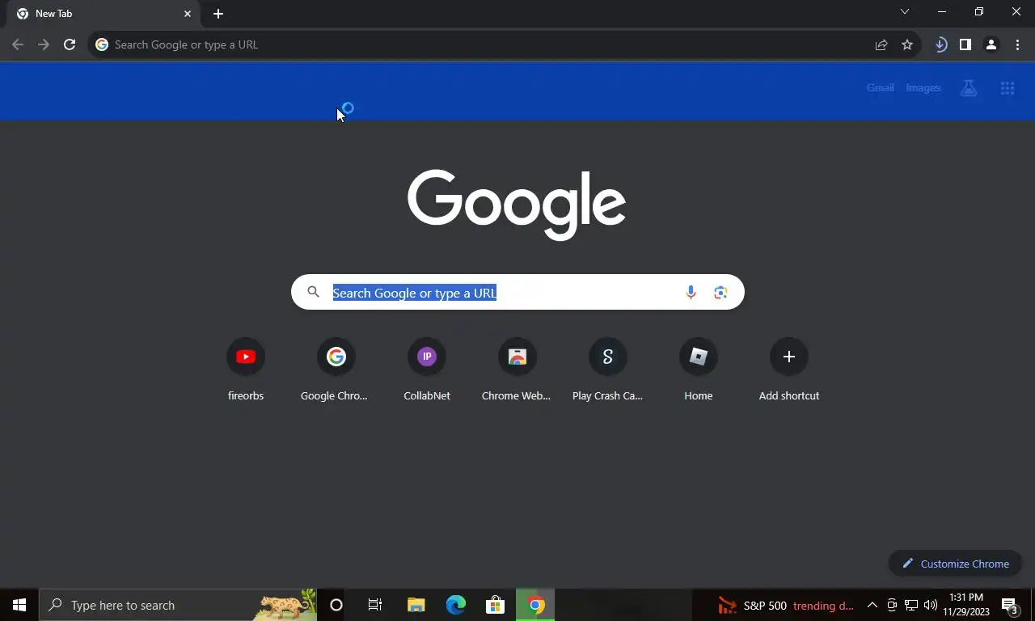Add a new shortcut tile

(789, 370)
